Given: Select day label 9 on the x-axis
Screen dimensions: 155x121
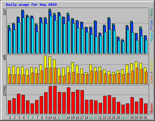Looking at the screenshot, I should click(x=46, y=118).
